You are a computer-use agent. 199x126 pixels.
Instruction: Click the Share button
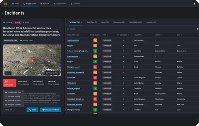point(33,110)
